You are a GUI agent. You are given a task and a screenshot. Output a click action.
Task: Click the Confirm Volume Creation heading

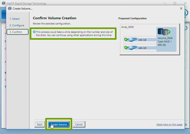coord(54,18)
